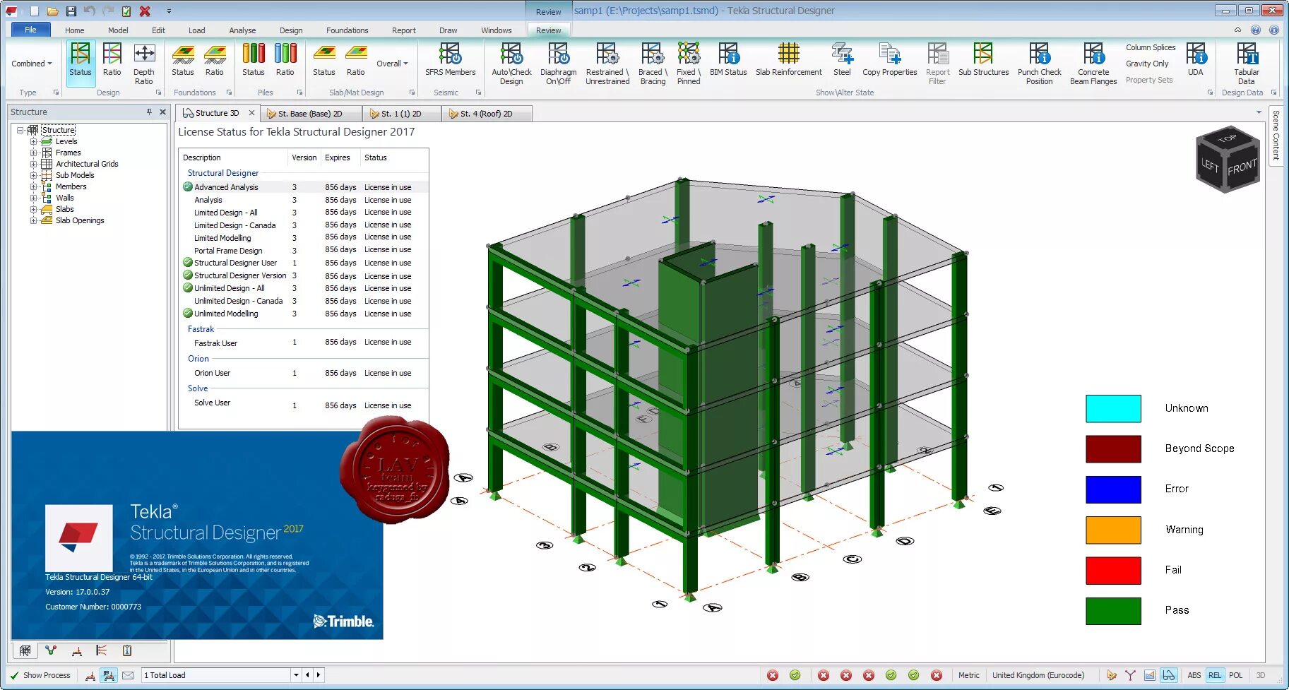This screenshot has width=1289, height=690.
Task: Toggle Column Splices option
Action: coord(1151,47)
